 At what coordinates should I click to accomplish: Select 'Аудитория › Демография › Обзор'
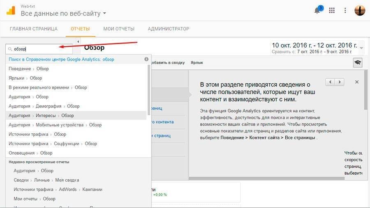tap(76, 106)
